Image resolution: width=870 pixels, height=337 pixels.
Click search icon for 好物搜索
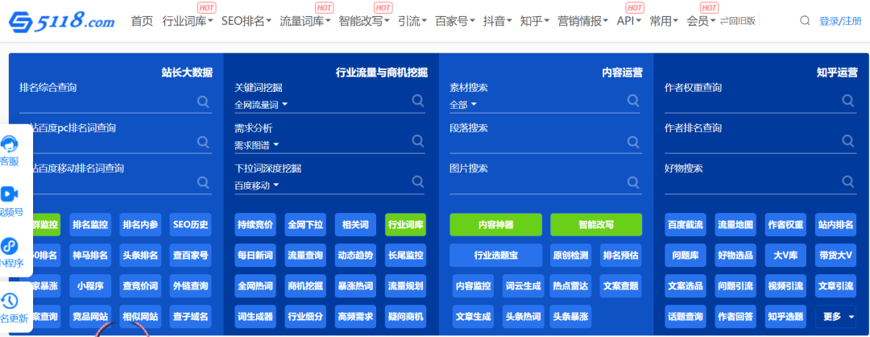click(x=847, y=181)
